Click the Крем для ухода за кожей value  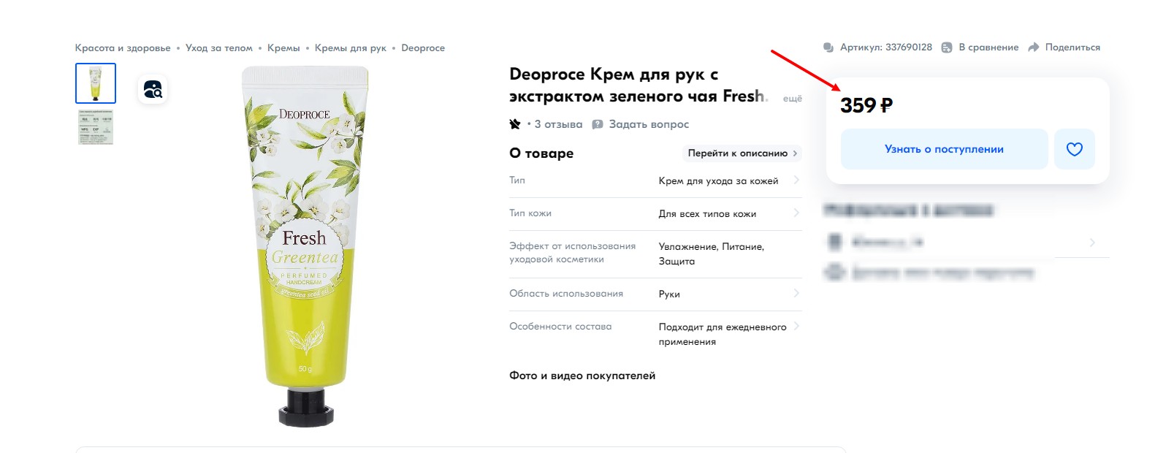[718, 181]
